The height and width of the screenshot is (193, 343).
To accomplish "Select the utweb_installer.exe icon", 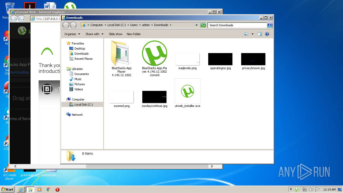I will click(x=188, y=91).
